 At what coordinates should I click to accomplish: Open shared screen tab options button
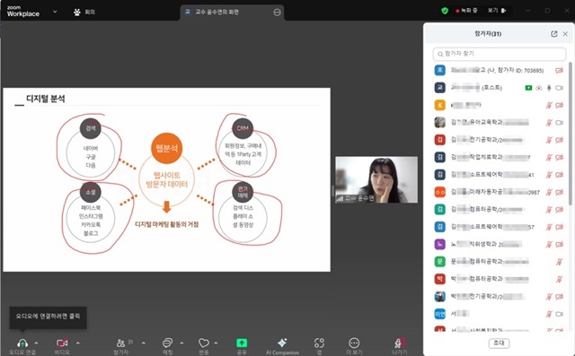tap(277, 13)
